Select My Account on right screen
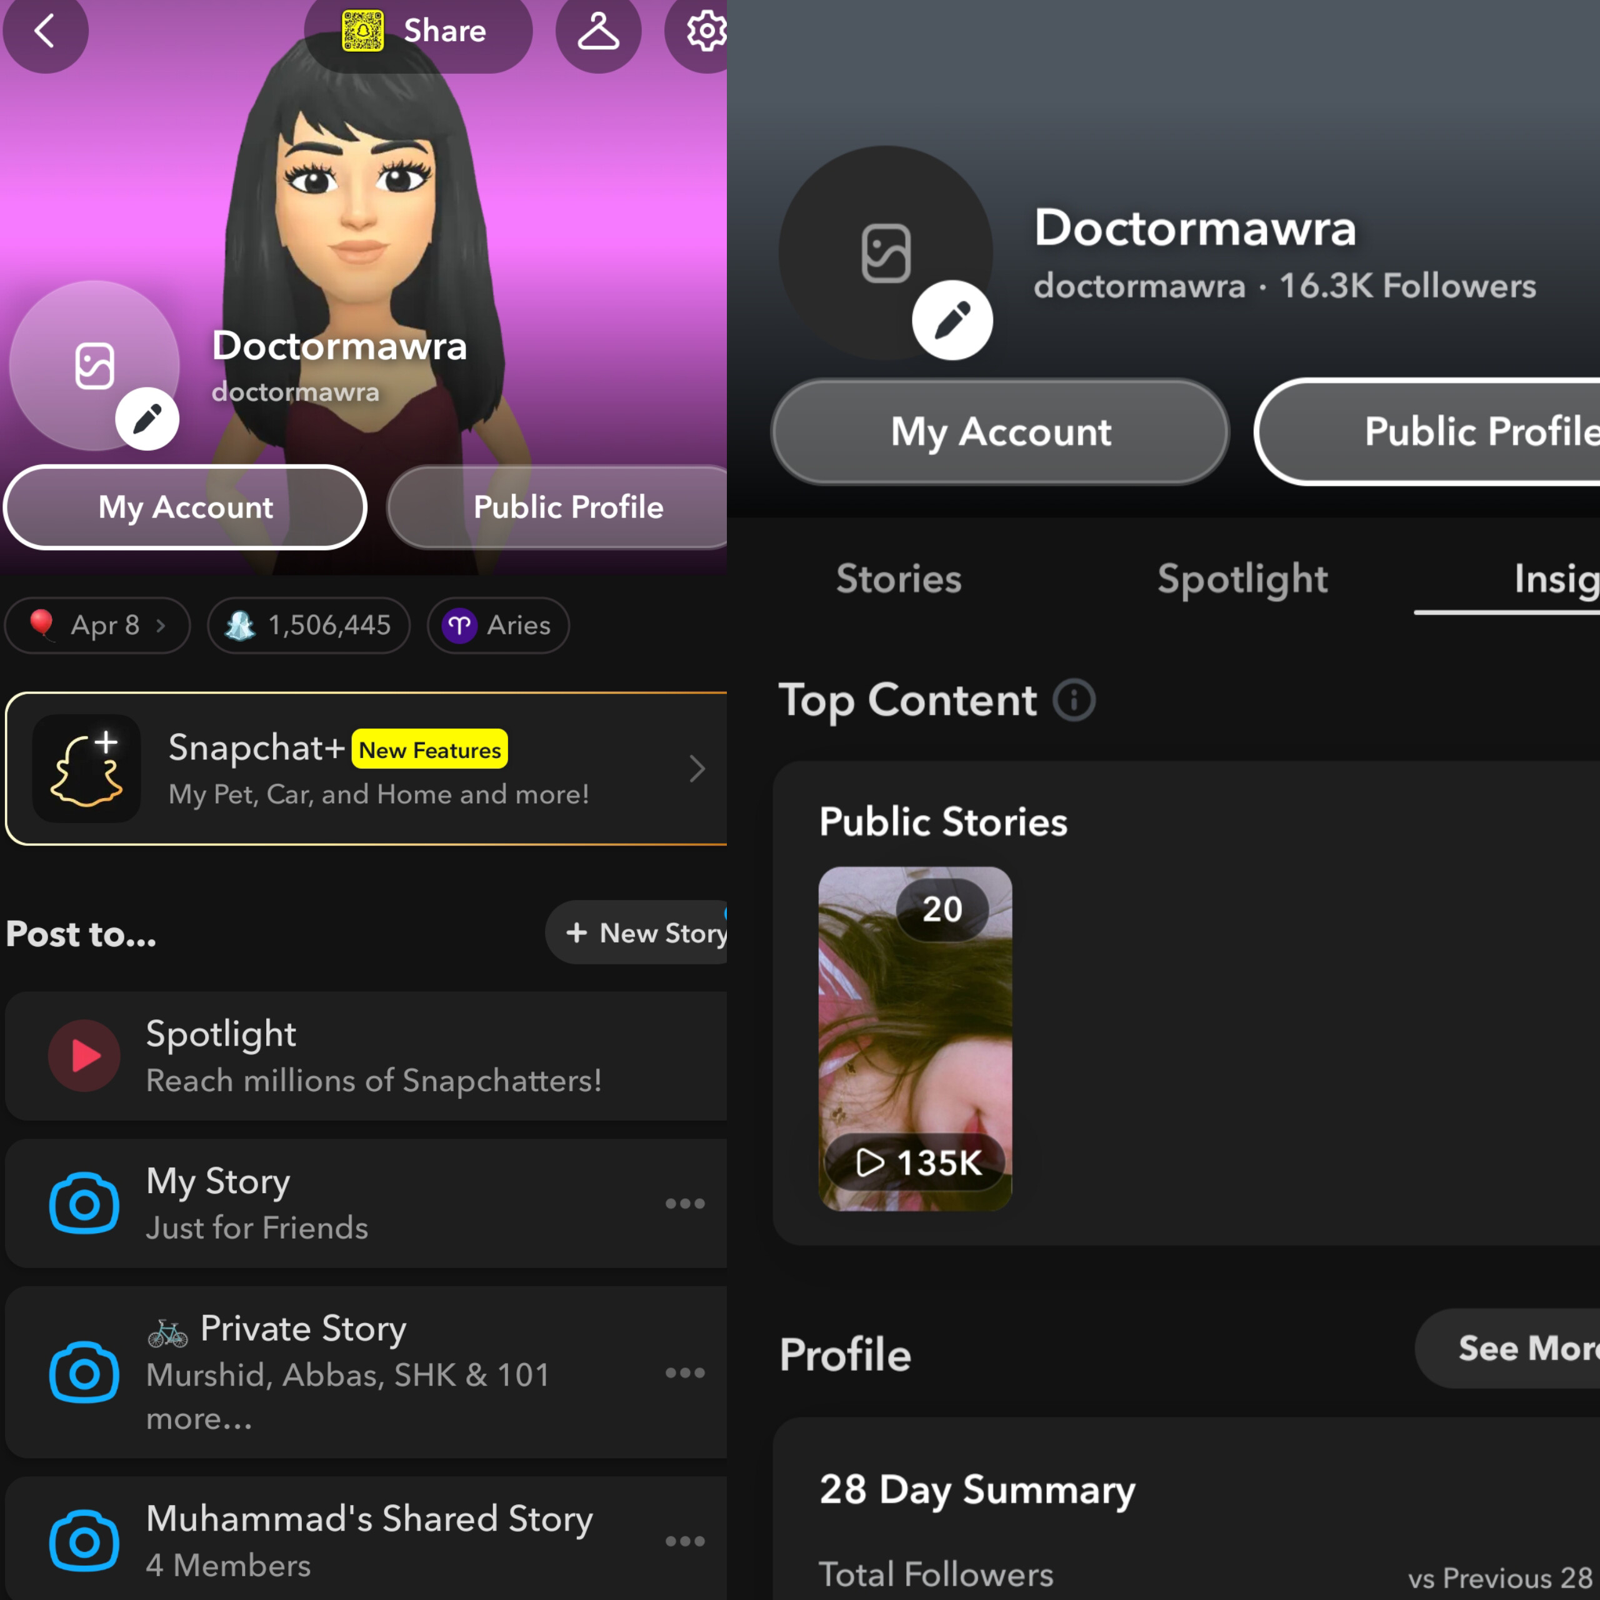This screenshot has width=1600, height=1600. pos(1001,431)
